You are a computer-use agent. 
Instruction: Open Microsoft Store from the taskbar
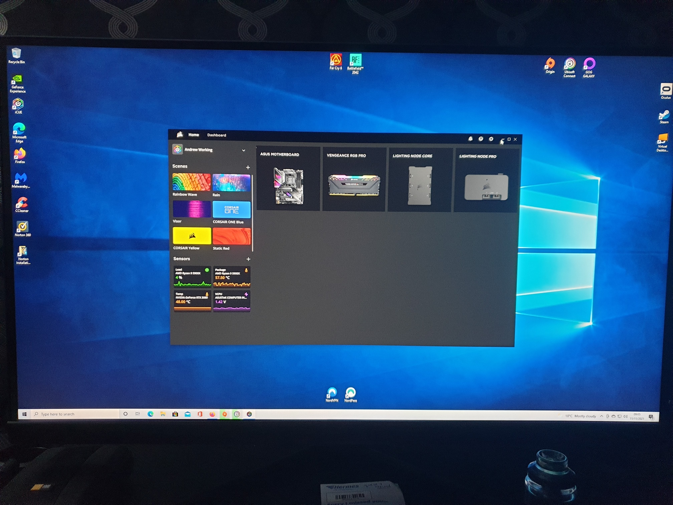[x=175, y=414]
